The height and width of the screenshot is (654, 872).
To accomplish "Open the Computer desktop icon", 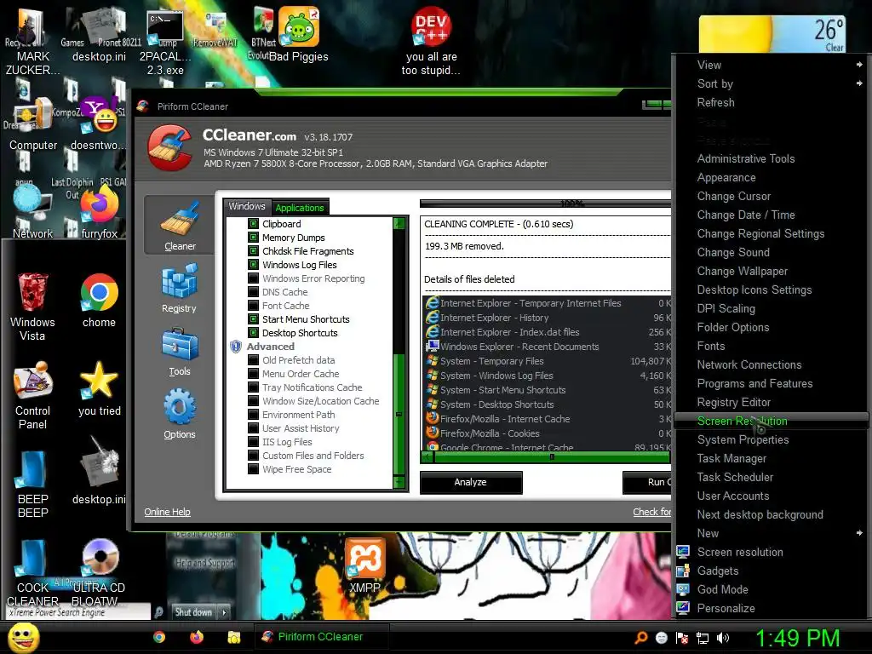I will pyautogui.click(x=32, y=123).
